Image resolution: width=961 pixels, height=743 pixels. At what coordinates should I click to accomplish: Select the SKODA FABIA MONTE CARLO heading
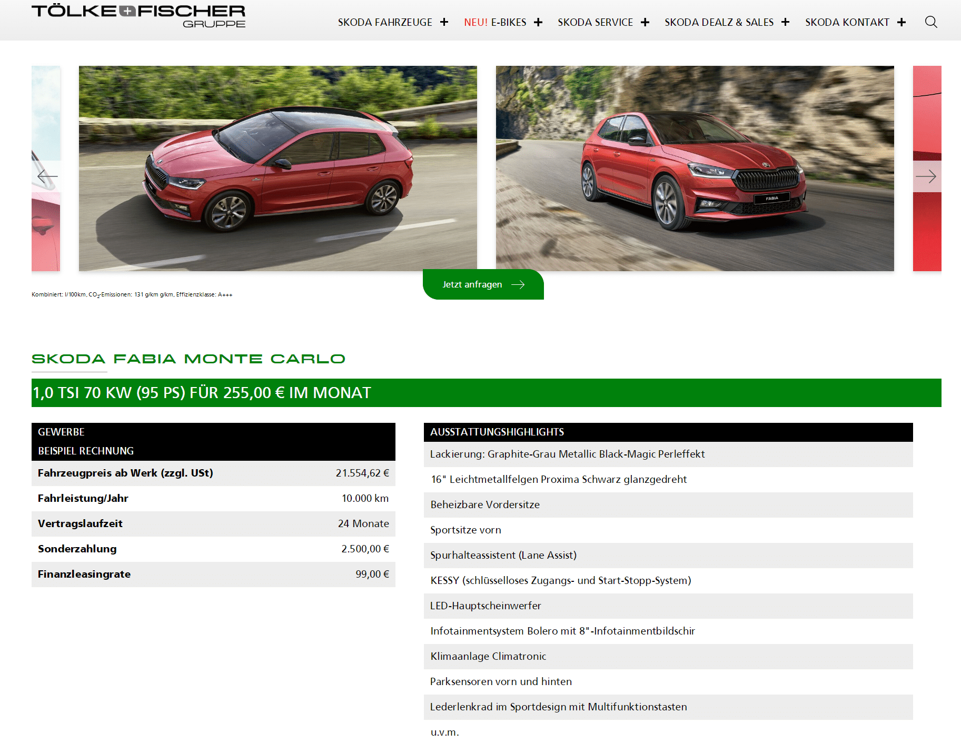tap(189, 359)
